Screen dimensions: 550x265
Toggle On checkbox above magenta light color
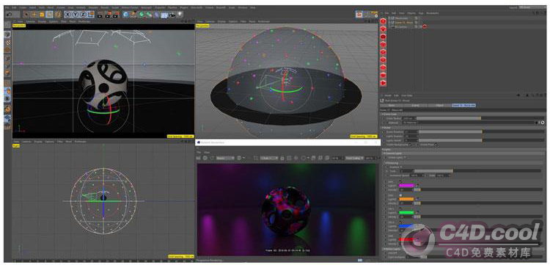pos(400,182)
